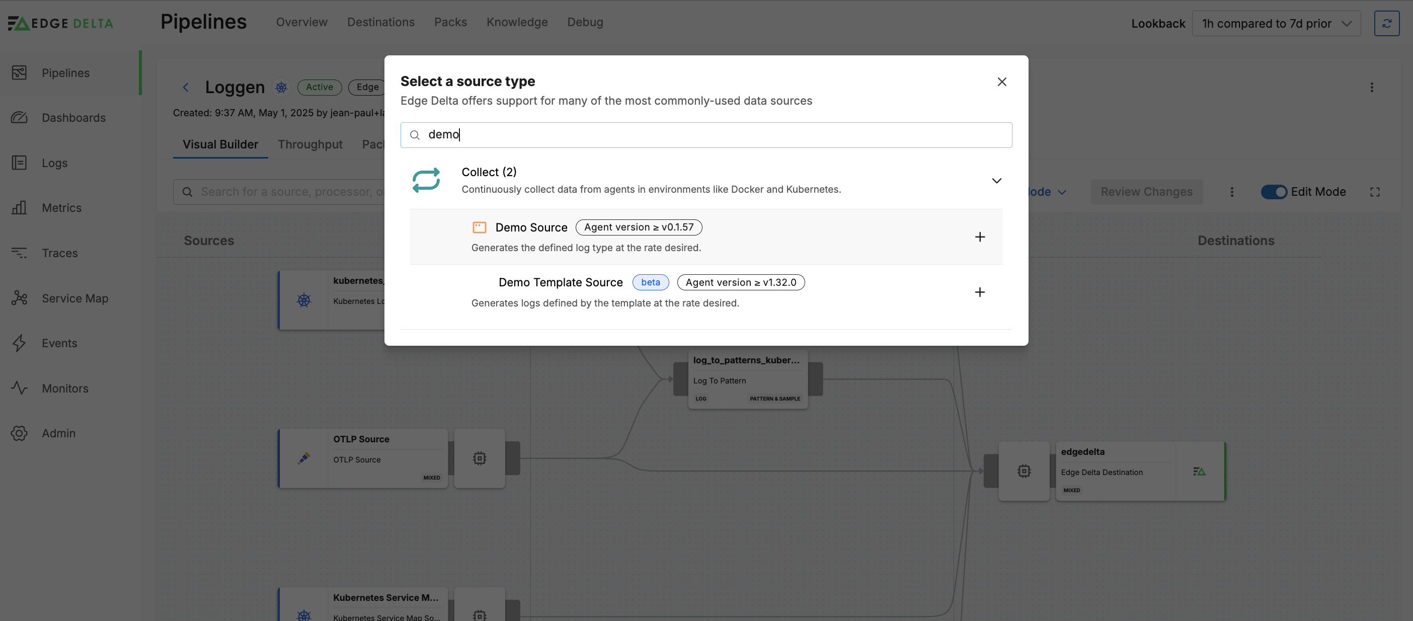Switch to the Overview tab

click(x=302, y=22)
